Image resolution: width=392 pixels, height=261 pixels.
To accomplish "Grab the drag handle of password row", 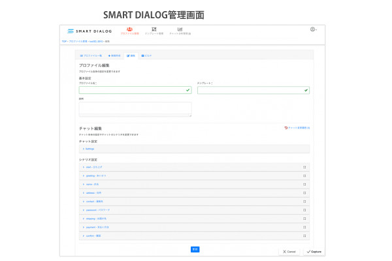I will [x=304, y=210].
